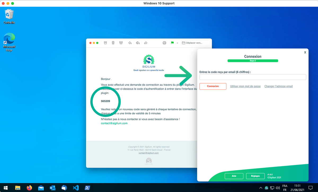This screenshot has width=318, height=192.
Task: Launch Firefox from the taskbar
Action: tap(29, 188)
